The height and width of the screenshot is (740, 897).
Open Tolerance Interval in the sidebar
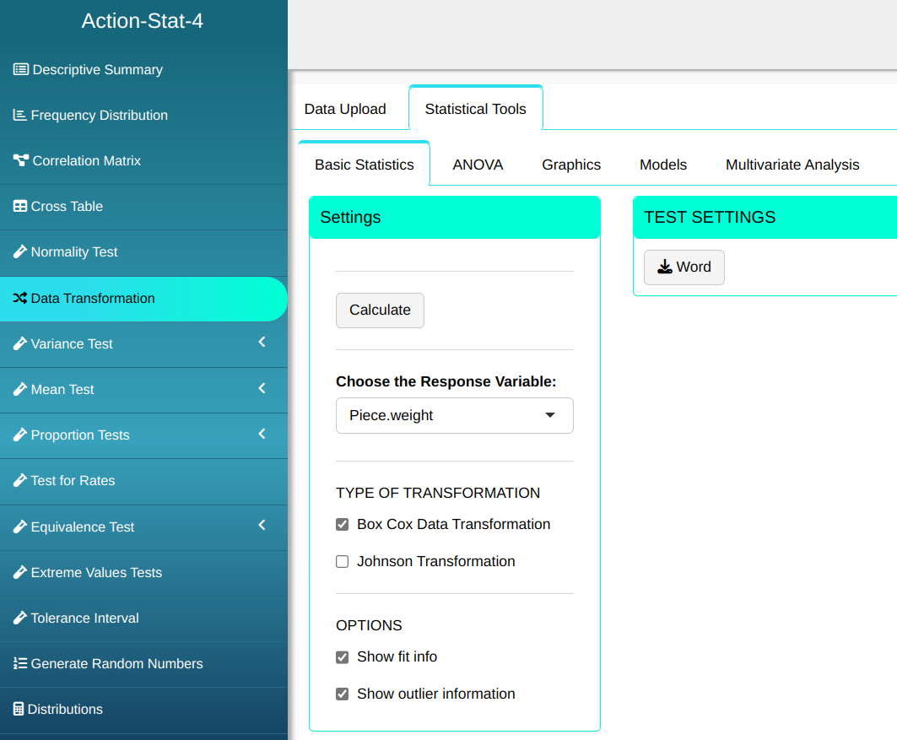(x=84, y=618)
